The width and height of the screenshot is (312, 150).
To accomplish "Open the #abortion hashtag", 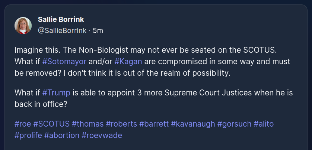I will click(62, 135).
